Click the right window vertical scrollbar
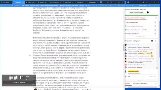161x90 pixels. pyautogui.click(x=159, y=39)
